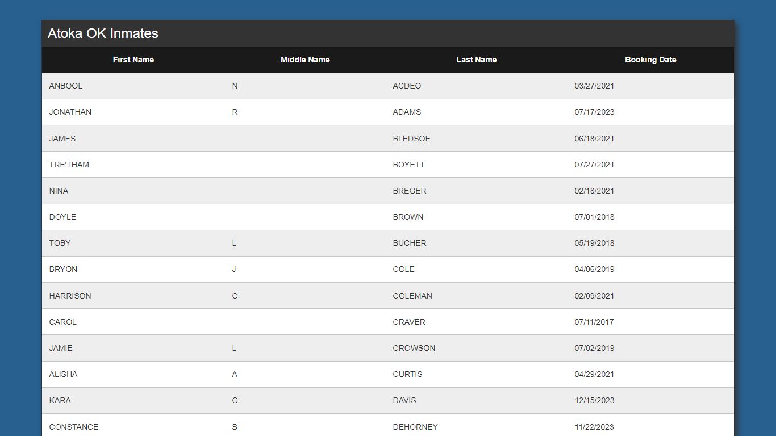The image size is (776, 436).
Task: Click middle initial N in ANBOOL row
Action: [x=235, y=86]
